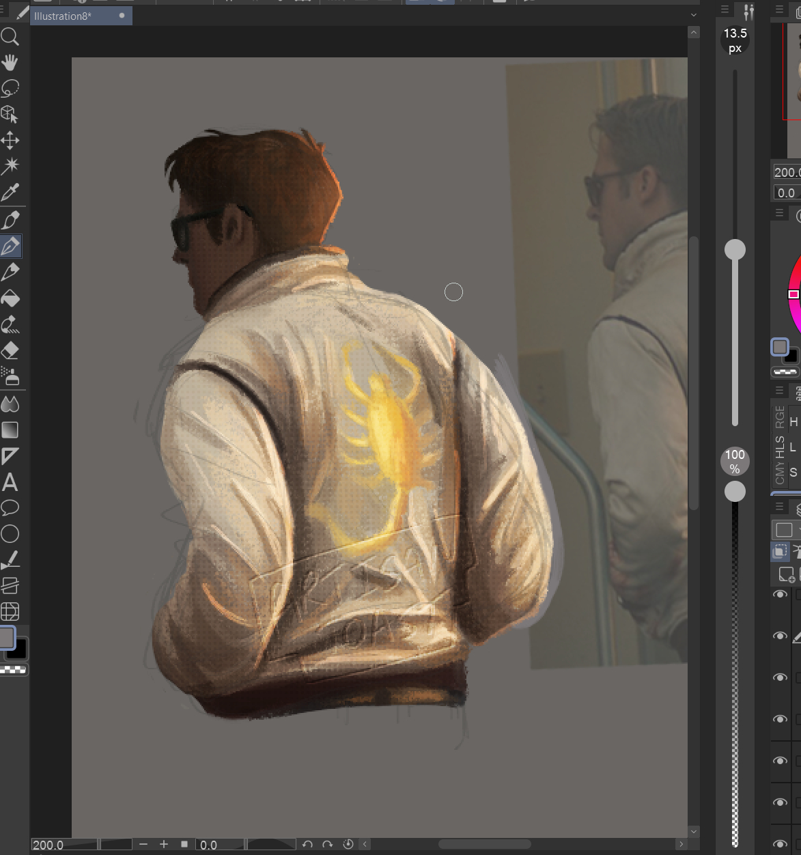This screenshot has width=801, height=855.
Task: Select the Fill bucket tool
Action: pyautogui.click(x=10, y=298)
